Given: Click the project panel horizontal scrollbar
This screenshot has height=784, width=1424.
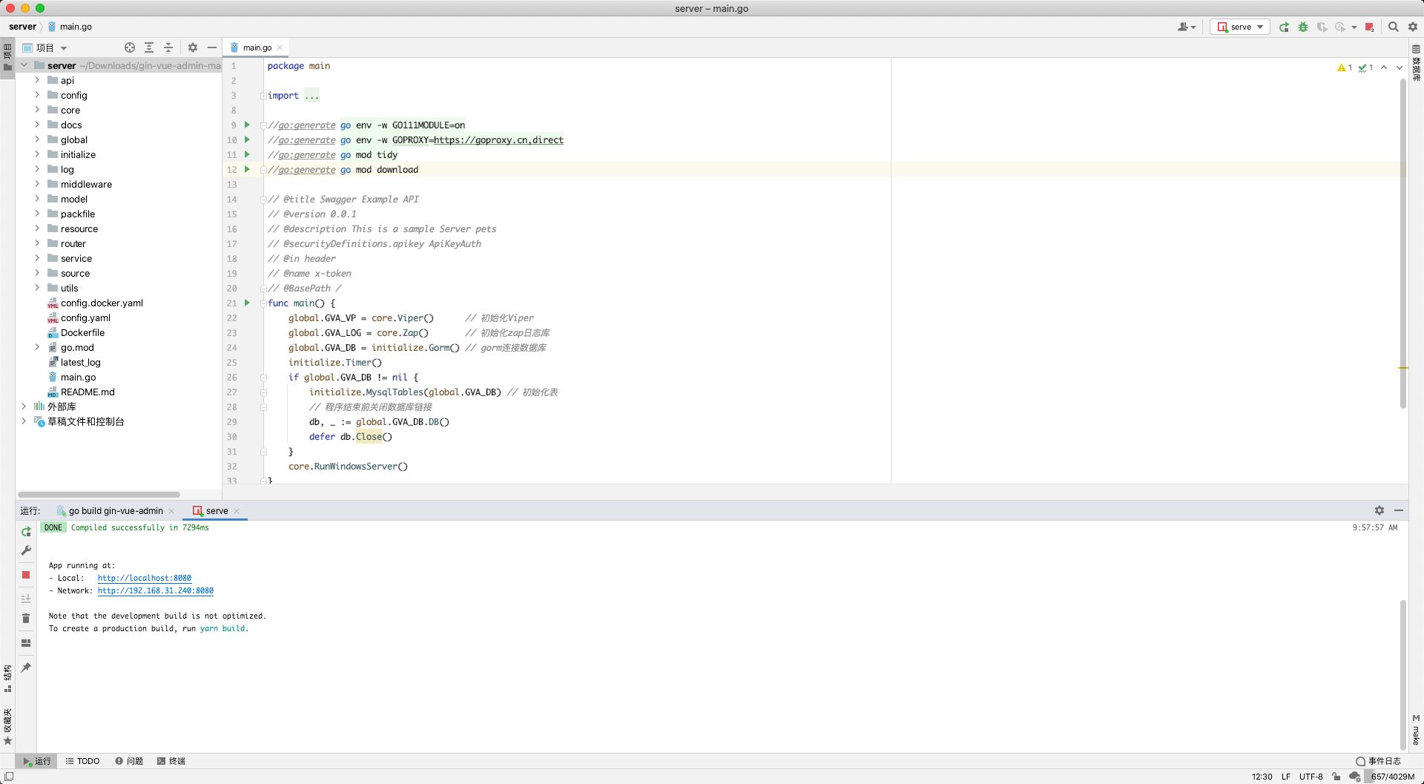Looking at the screenshot, I should pos(99,495).
